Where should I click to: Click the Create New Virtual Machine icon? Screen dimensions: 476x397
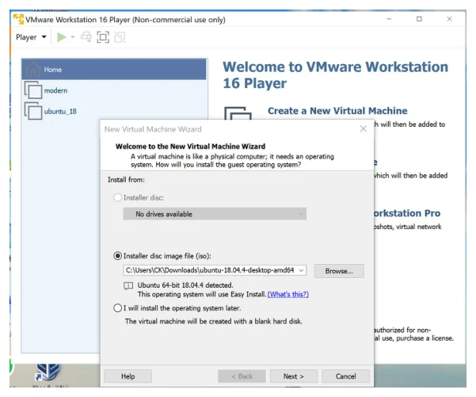pos(238,113)
